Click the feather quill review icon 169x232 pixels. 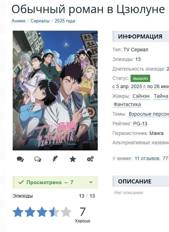coord(55,159)
